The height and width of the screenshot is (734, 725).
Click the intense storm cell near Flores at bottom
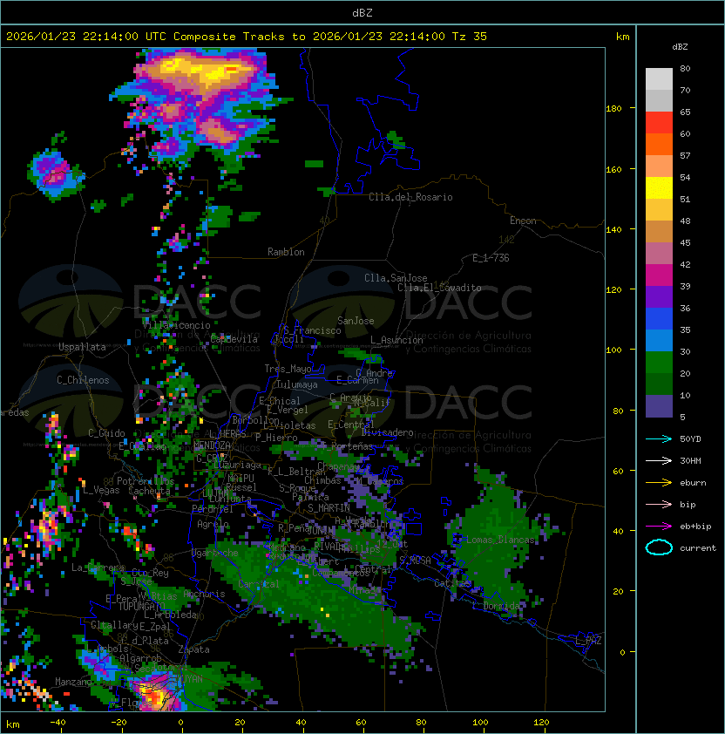(157, 693)
